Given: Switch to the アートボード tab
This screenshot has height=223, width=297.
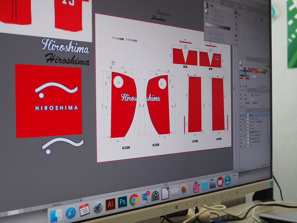Looking at the screenshot, I should pyautogui.click(x=249, y=111).
